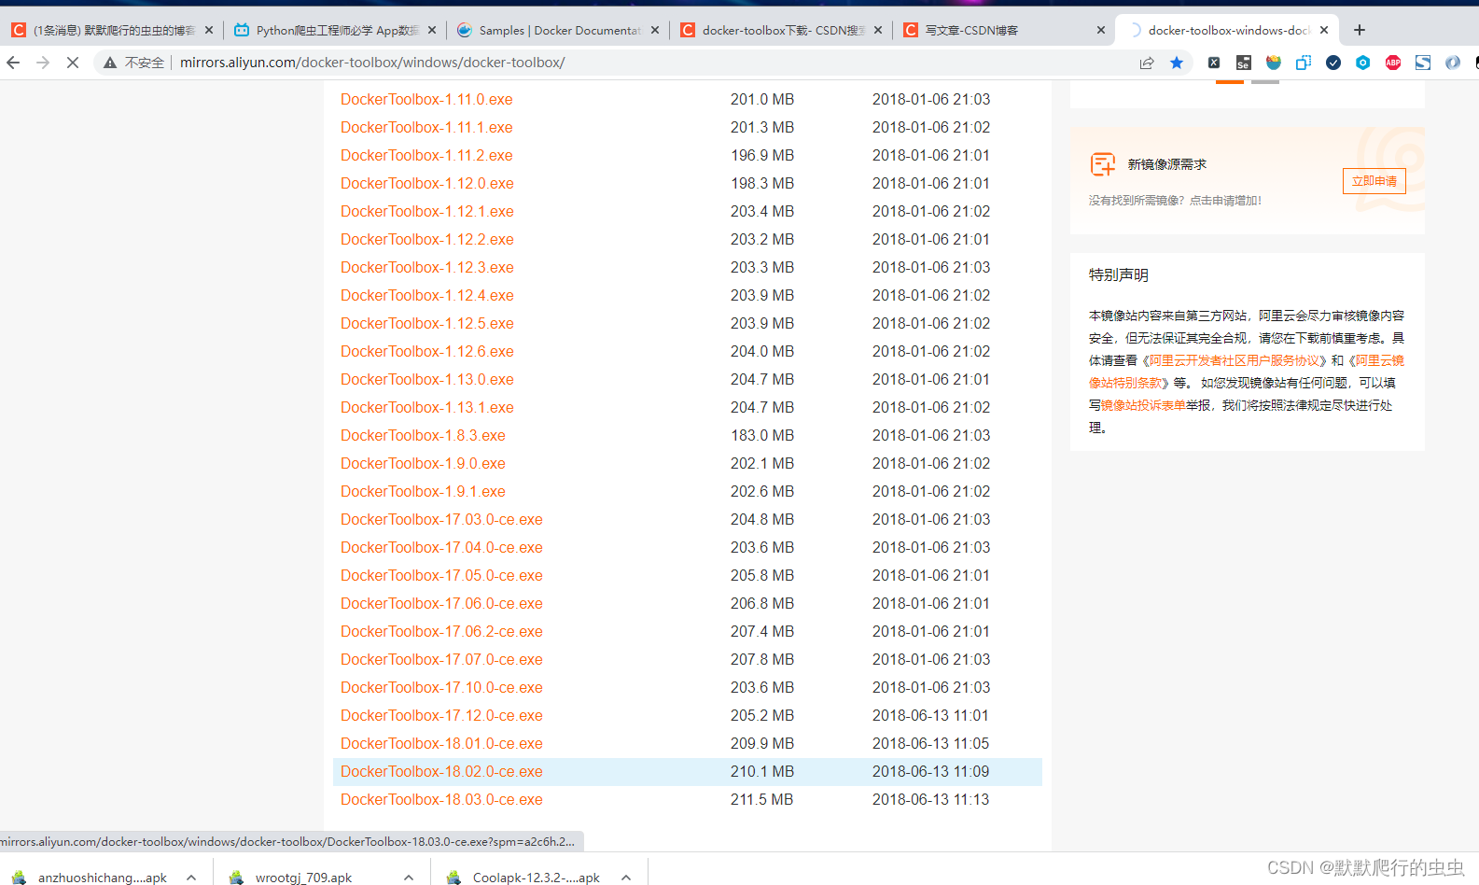The height and width of the screenshot is (885, 1479).
Task: Download DockerToolbox-18.02.0-ce.exe
Action: (x=441, y=771)
